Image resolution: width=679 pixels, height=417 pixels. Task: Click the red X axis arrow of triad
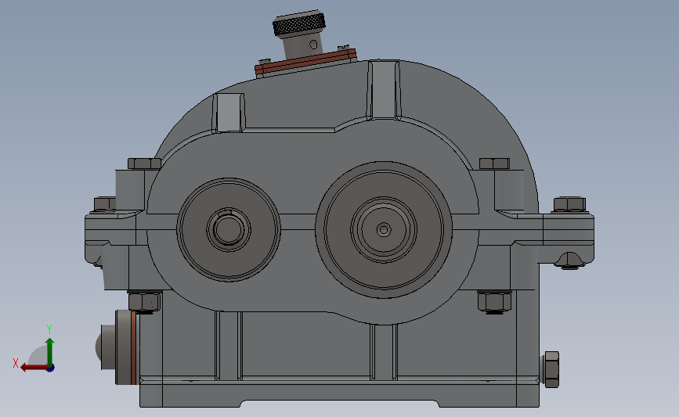point(34,368)
